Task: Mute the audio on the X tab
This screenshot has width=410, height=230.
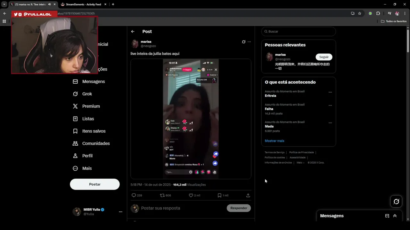Action: point(49,4)
